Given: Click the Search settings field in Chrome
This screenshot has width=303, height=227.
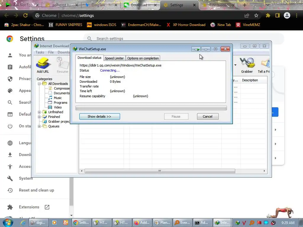Looking at the screenshot, I should [183, 39].
